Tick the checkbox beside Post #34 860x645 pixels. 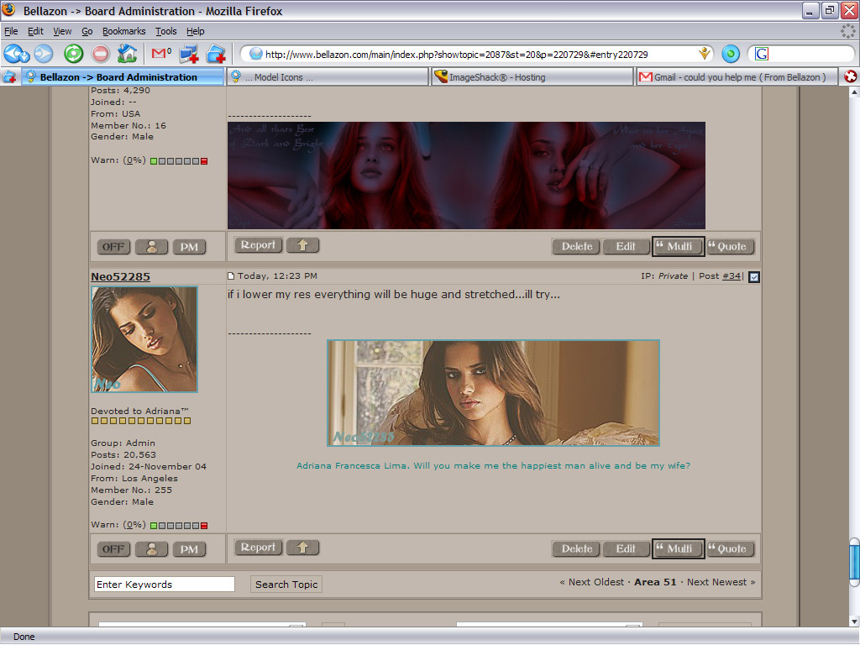coord(753,277)
